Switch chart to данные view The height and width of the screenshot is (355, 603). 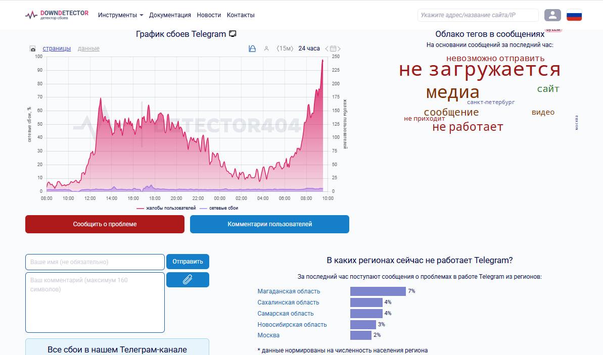click(88, 48)
